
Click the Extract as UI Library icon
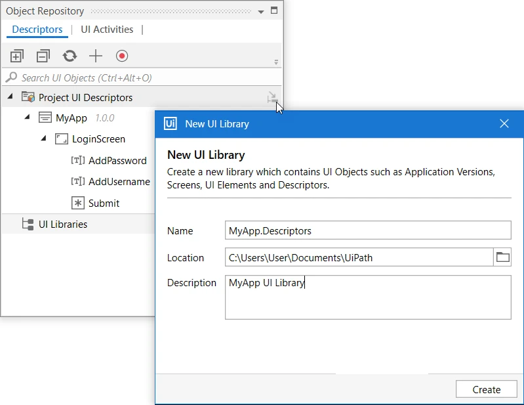point(272,98)
